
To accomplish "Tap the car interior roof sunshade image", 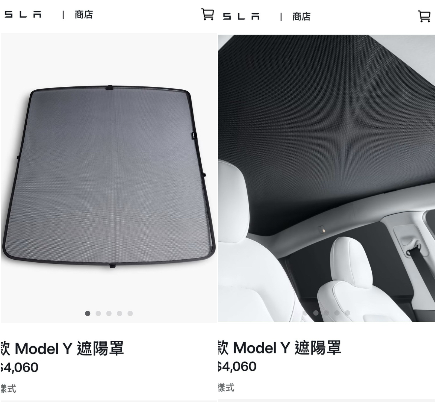I will point(326,178).
